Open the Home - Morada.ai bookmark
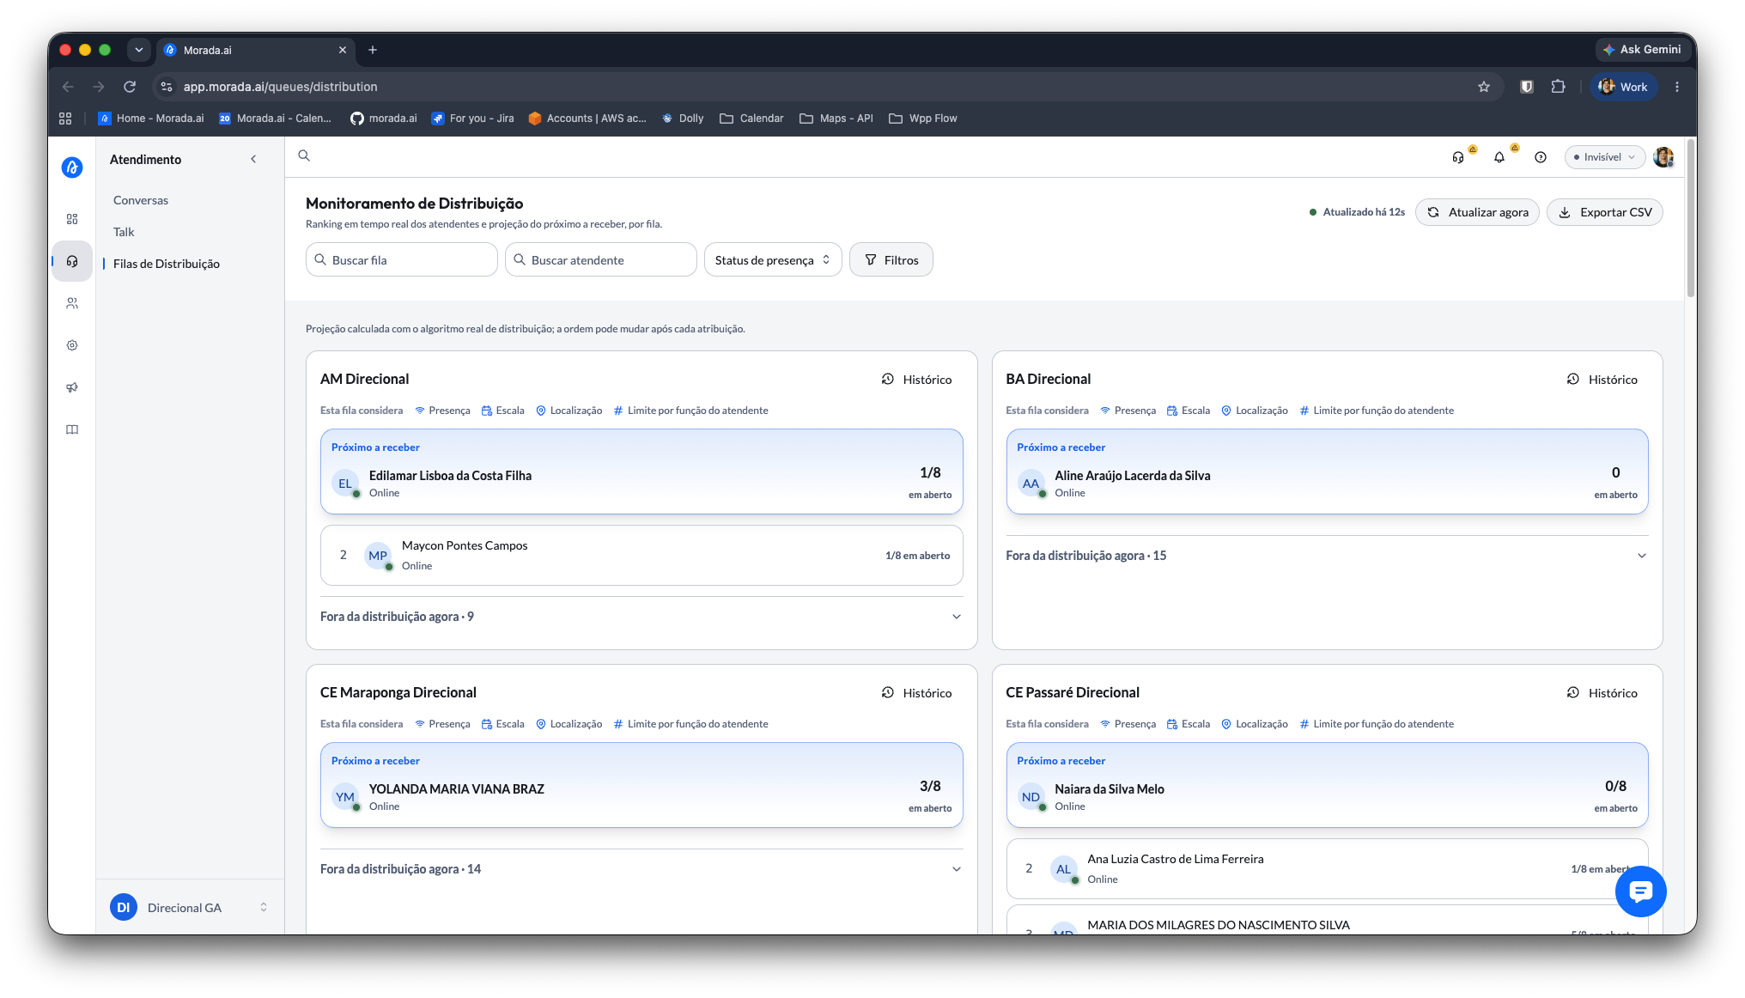This screenshot has height=998, width=1745. pos(151,119)
